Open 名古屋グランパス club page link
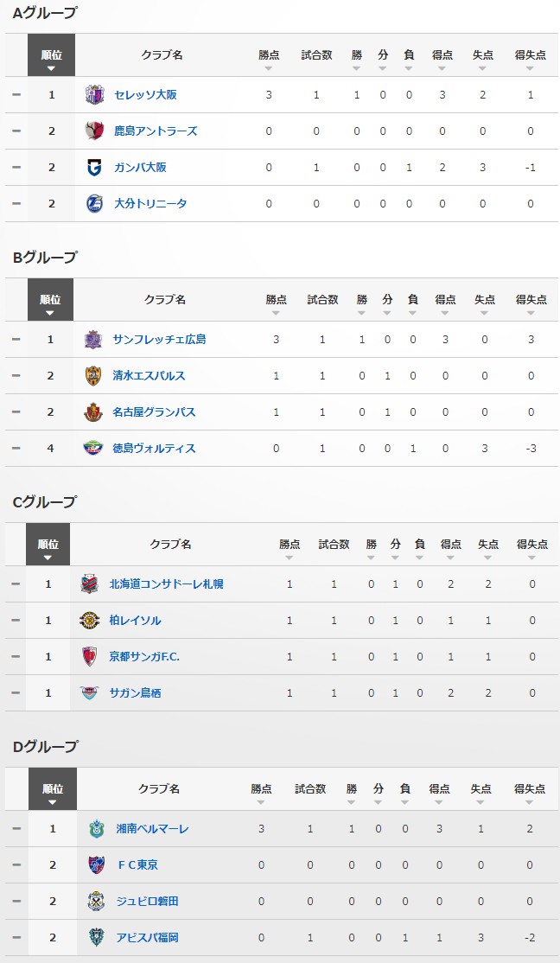 tap(154, 411)
